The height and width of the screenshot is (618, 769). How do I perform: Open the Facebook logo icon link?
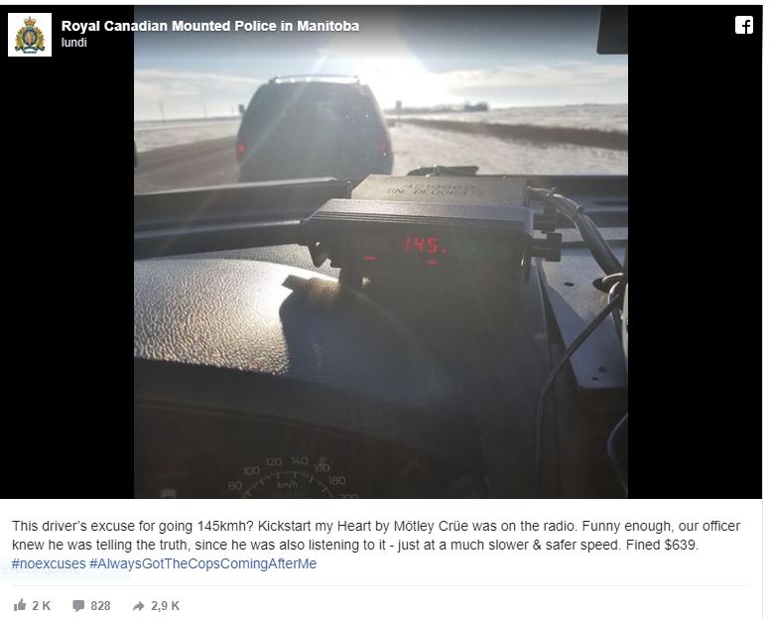[743, 25]
